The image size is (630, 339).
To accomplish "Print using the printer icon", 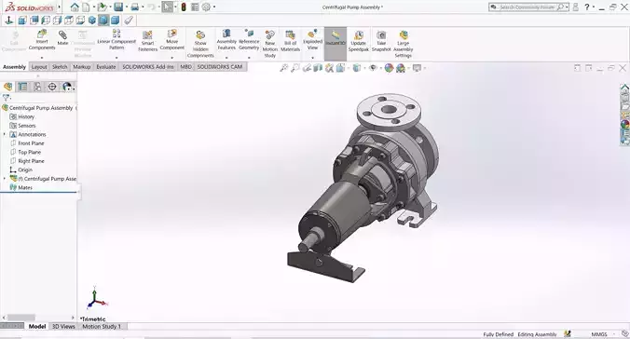I will click(135, 7).
